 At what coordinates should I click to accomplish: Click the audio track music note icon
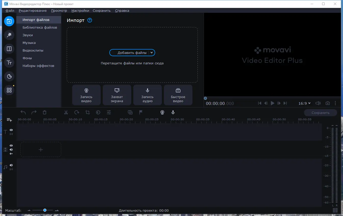(5, 167)
